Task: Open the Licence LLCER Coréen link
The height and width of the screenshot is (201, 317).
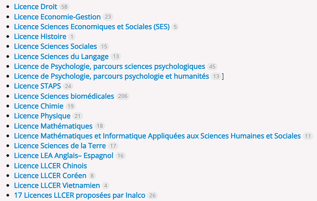Action: (x=50, y=176)
